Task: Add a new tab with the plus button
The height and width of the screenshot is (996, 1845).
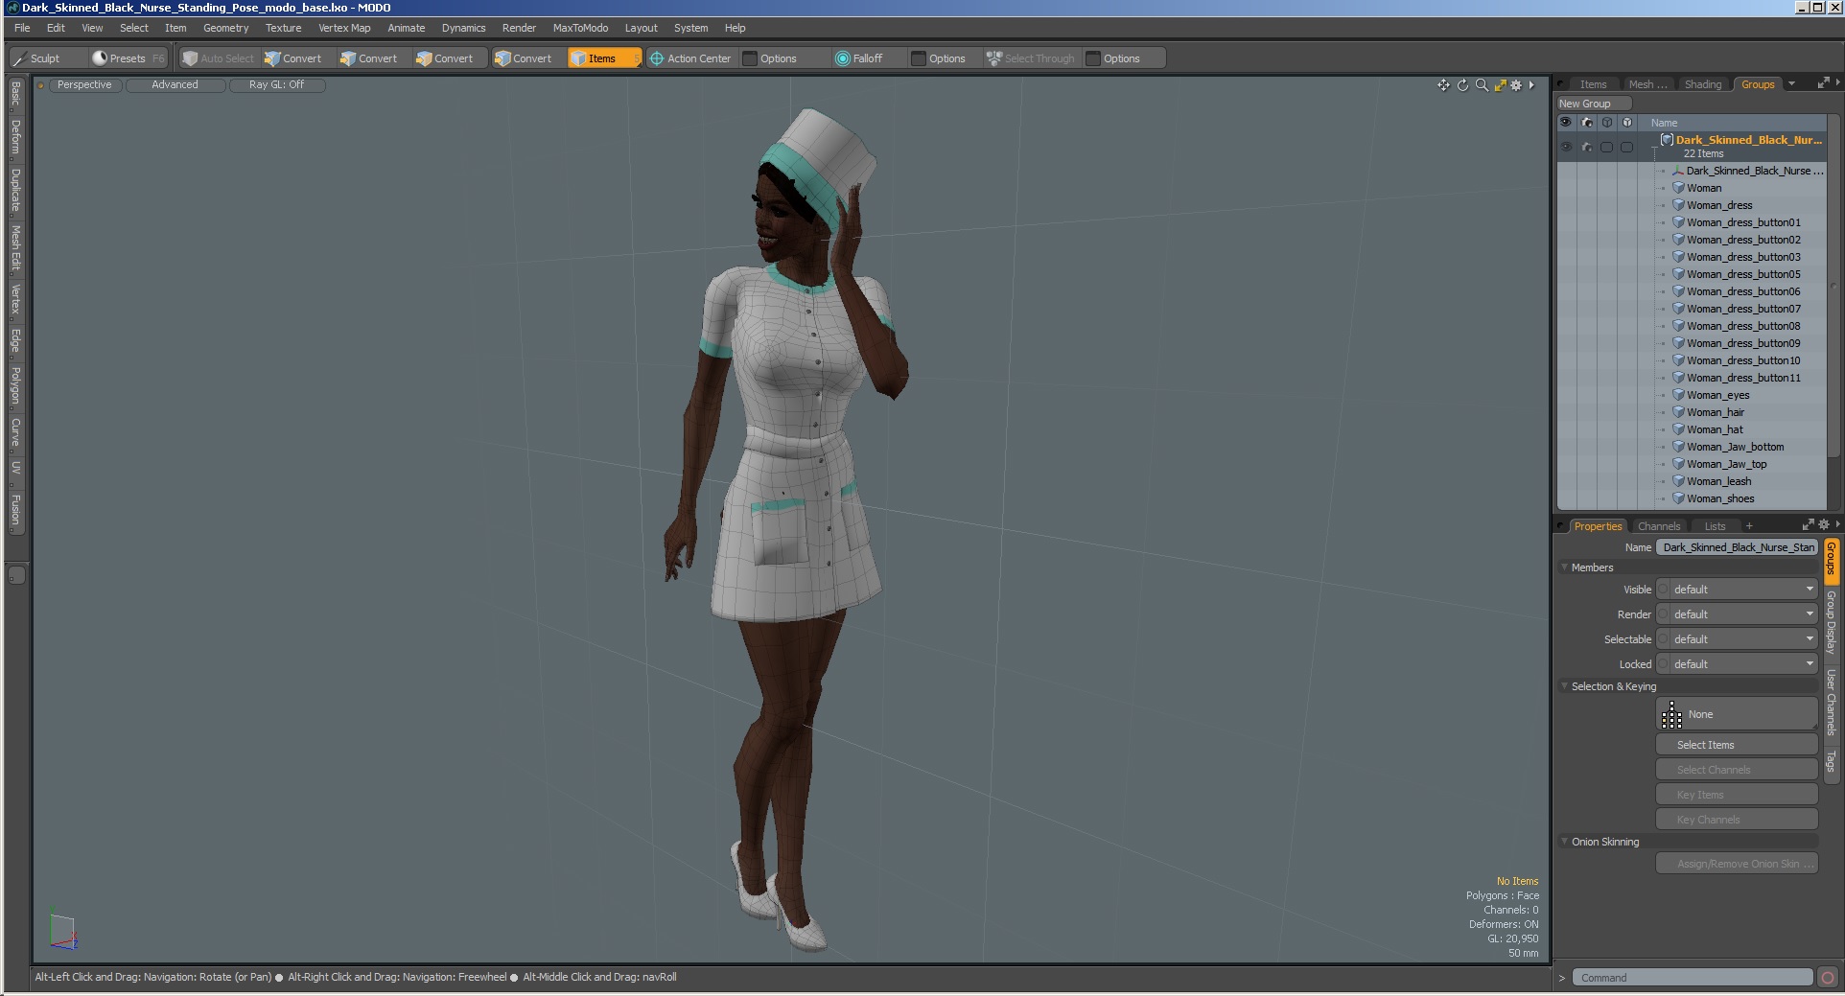Action: 1749,526
